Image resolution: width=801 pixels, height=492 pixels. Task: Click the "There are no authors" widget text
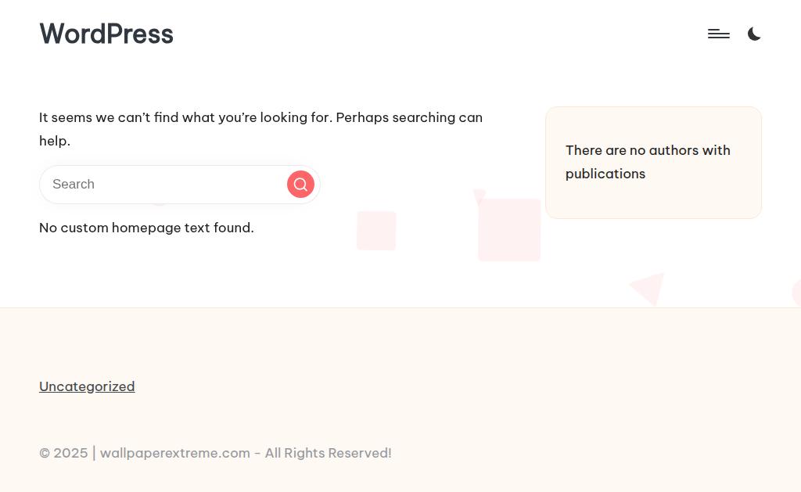(x=648, y=150)
